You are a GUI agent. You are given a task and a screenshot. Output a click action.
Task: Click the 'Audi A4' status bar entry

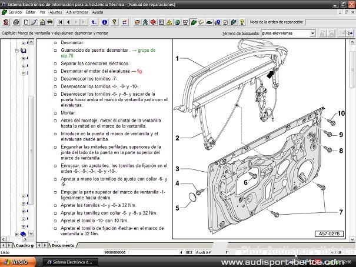(204, 252)
